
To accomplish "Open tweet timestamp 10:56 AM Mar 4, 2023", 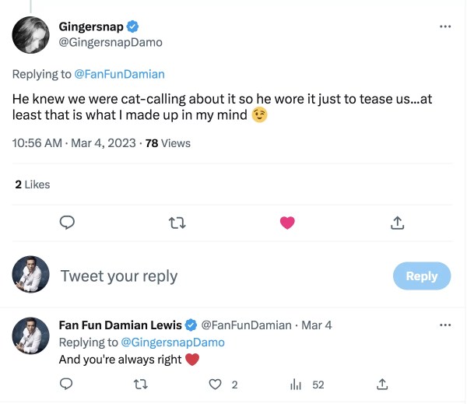I will pos(73,143).
